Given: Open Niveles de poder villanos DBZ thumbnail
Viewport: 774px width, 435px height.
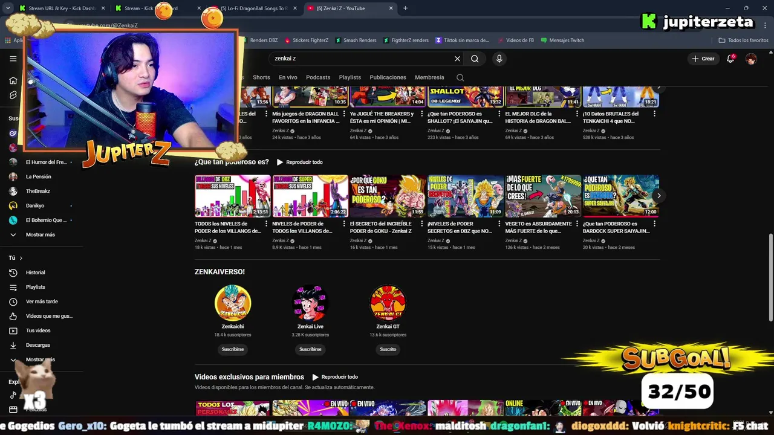Looking at the screenshot, I should pos(233,196).
